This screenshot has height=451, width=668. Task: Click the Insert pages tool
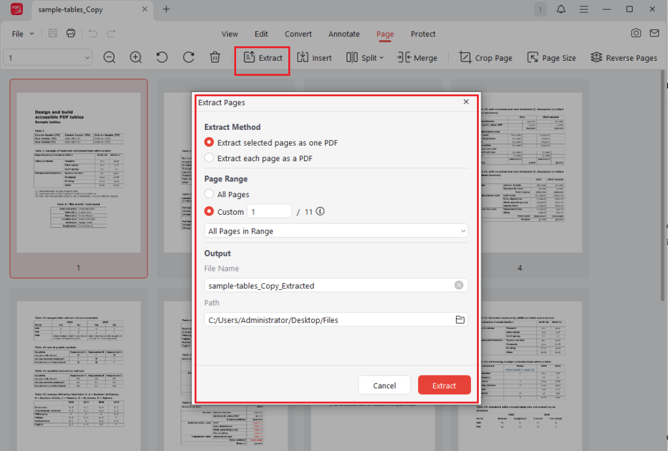314,57
